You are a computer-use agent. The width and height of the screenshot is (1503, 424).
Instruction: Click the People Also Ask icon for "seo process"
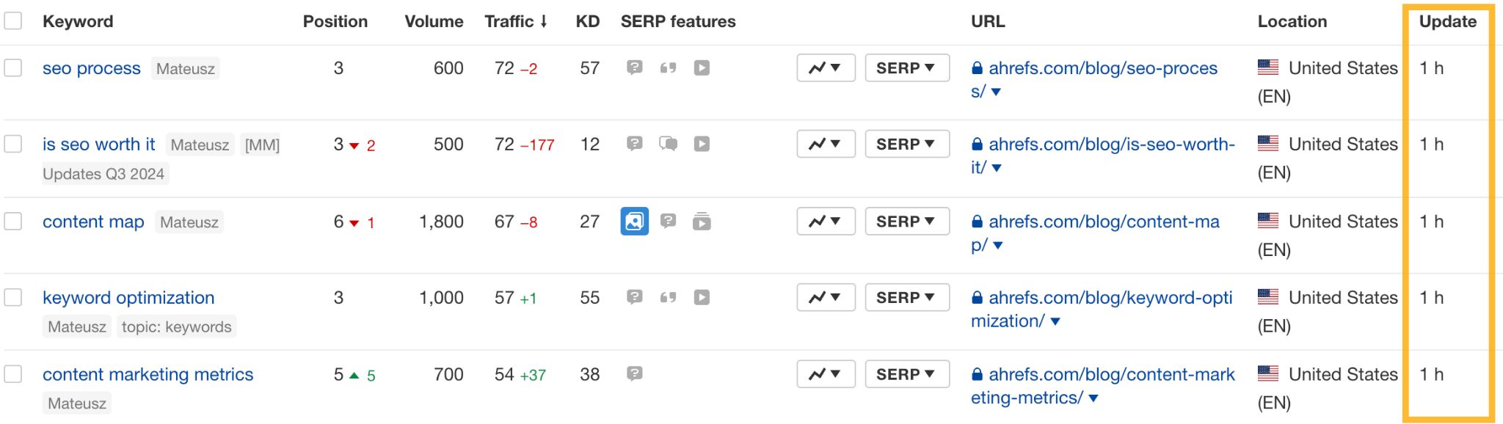click(x=633, y=67)
